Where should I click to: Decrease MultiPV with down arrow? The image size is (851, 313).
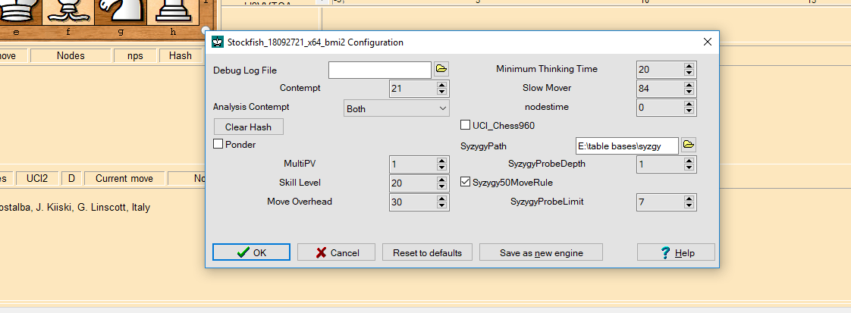click(441, 167)
